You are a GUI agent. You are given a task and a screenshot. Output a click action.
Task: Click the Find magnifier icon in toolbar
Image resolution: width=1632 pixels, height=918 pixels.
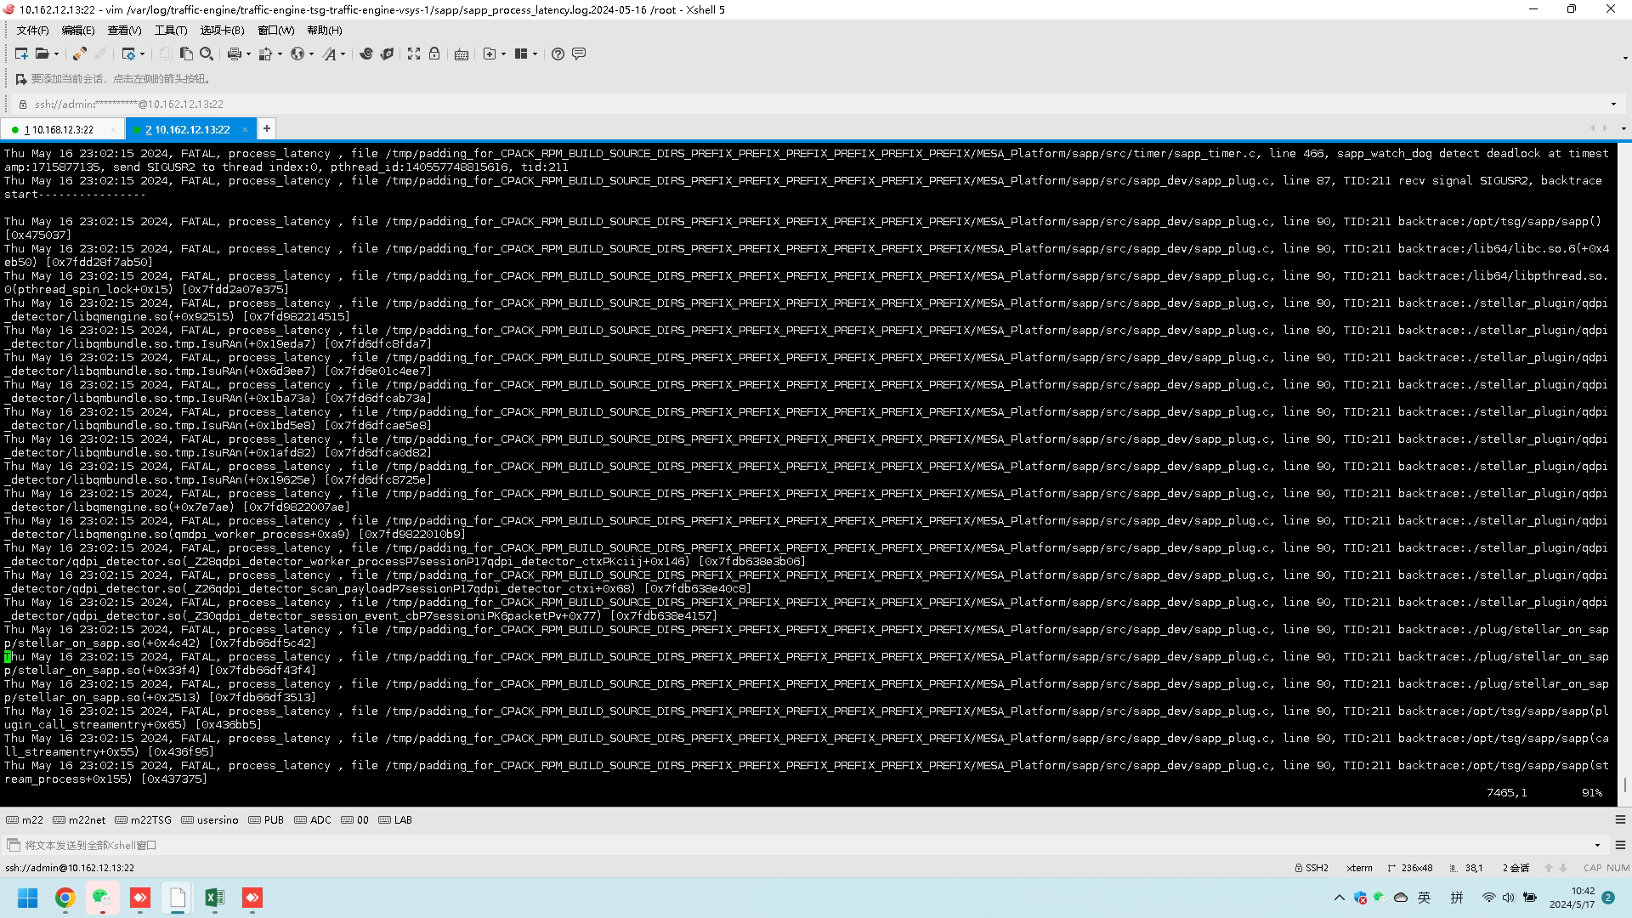(x=207, y=54)
